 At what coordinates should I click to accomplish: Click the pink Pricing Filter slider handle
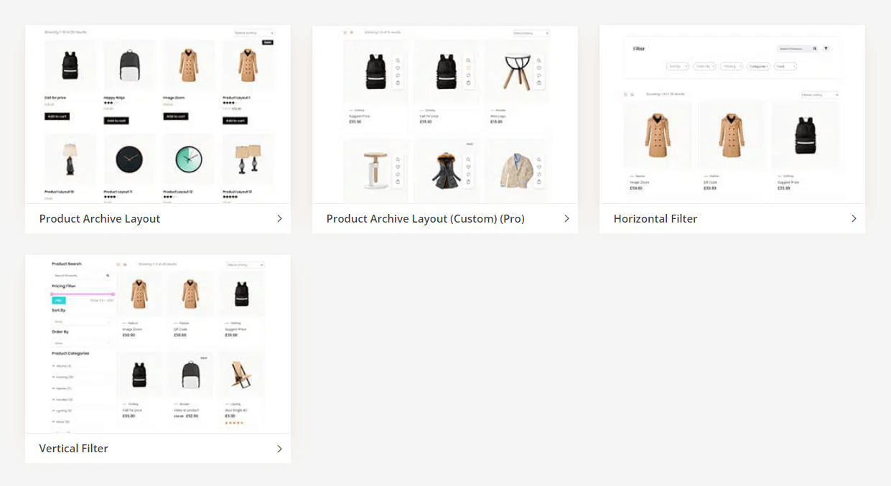(52, 294)
